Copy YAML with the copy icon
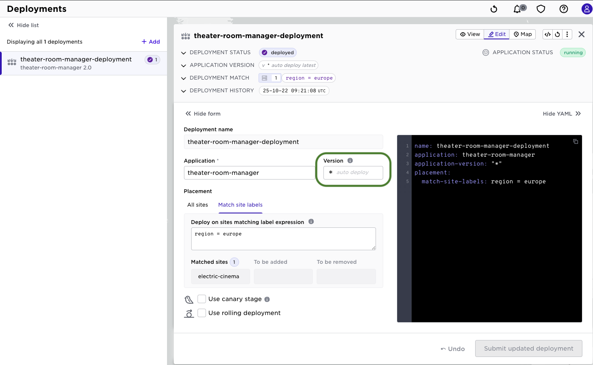Image resolution: width=593 pixels, height=365 pixels. point(576,141)
